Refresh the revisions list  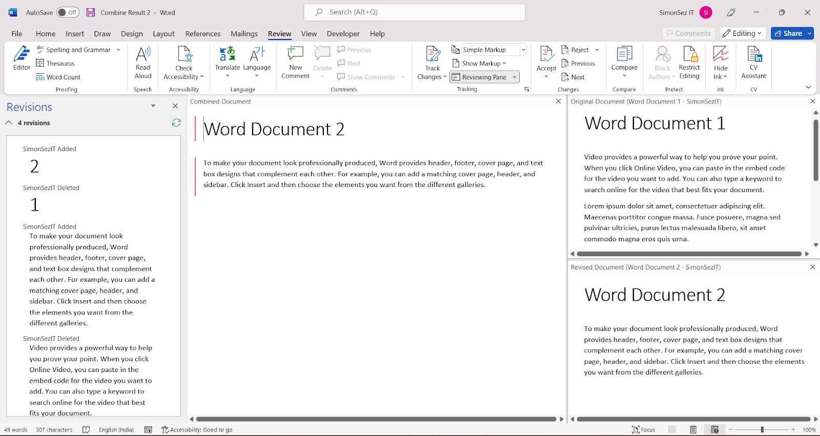176,122
